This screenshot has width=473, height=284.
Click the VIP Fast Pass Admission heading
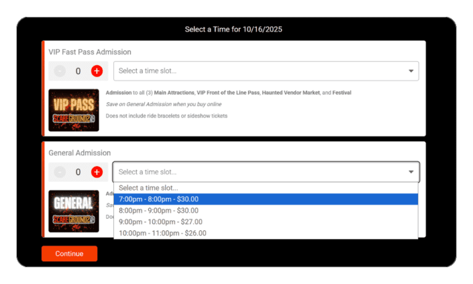point(90,52)
